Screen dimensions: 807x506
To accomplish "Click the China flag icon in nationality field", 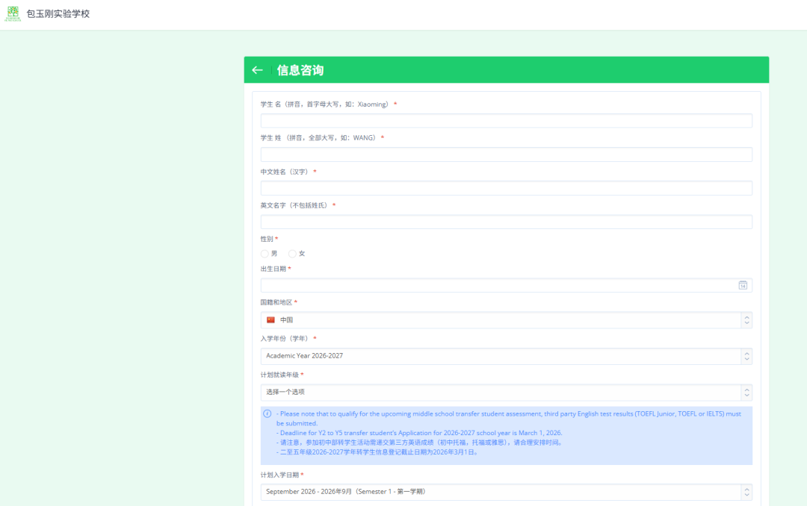I will 270,319.
